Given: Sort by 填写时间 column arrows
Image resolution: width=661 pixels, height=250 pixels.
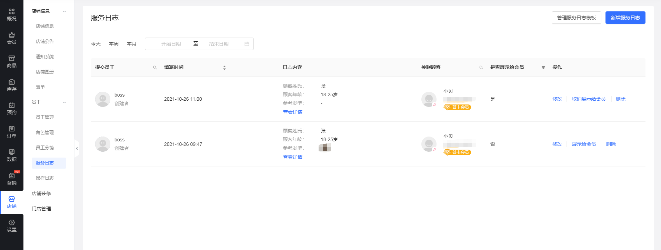Looking at the screenshot, I should point(224,68).
